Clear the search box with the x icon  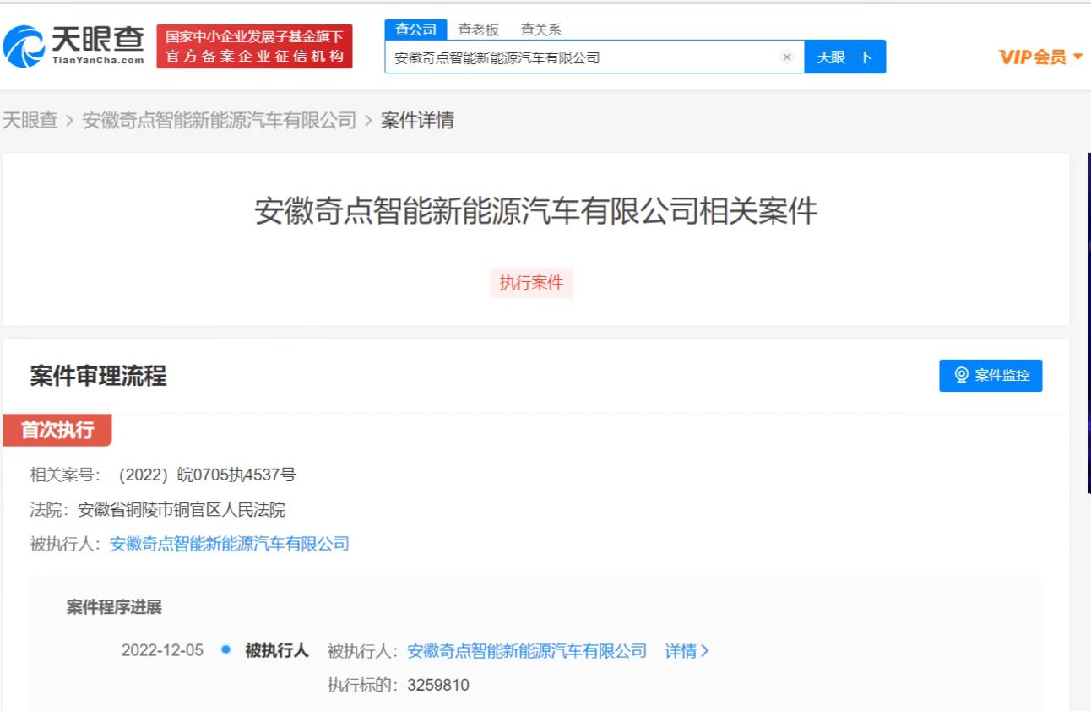point(787,57)
